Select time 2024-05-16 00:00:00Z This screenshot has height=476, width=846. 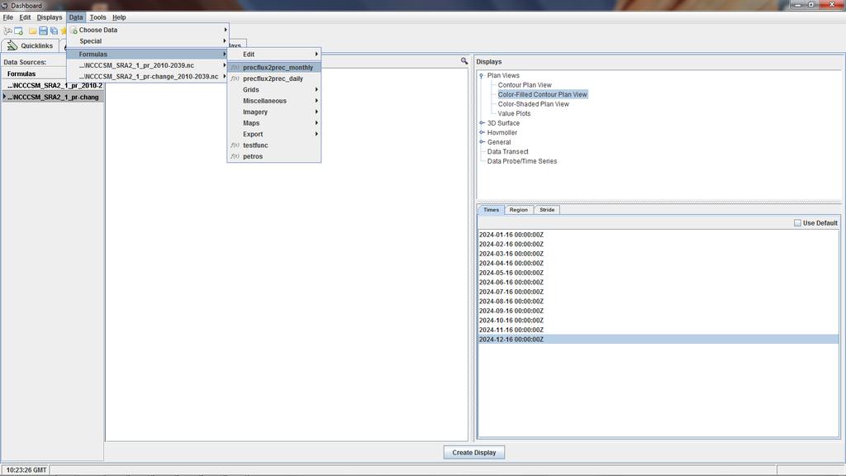(x=658, y=273)
